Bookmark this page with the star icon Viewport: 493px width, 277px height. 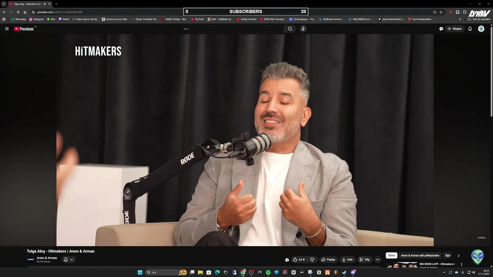[x=441, y=12]
